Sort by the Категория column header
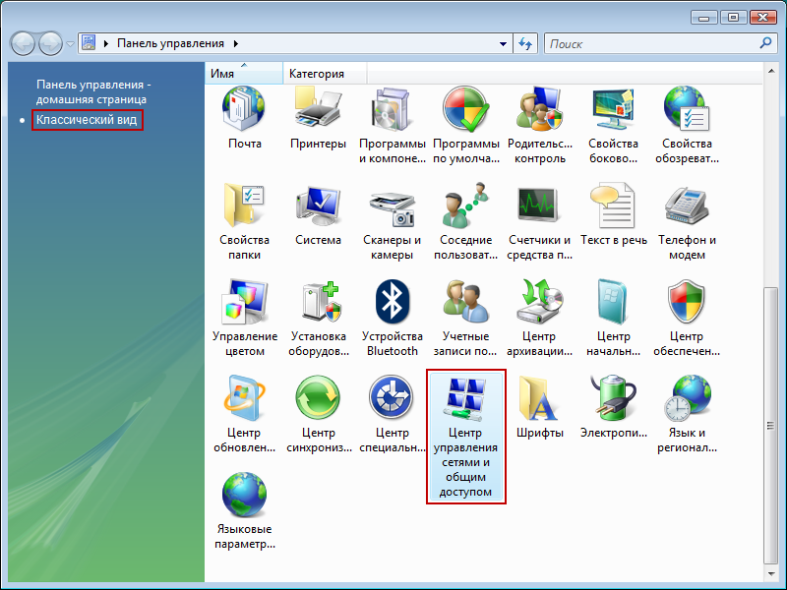787x590 pixels. [x=325, y=74]
